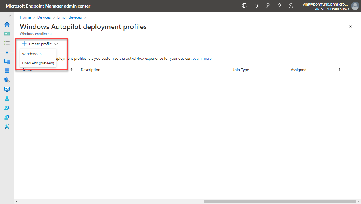Open the account avatar picture

click(355, 6)
